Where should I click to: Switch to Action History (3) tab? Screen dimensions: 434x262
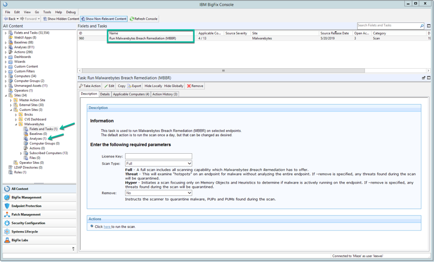[x=165, y=94]
